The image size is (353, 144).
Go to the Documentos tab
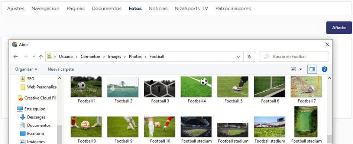click(107, 9)
